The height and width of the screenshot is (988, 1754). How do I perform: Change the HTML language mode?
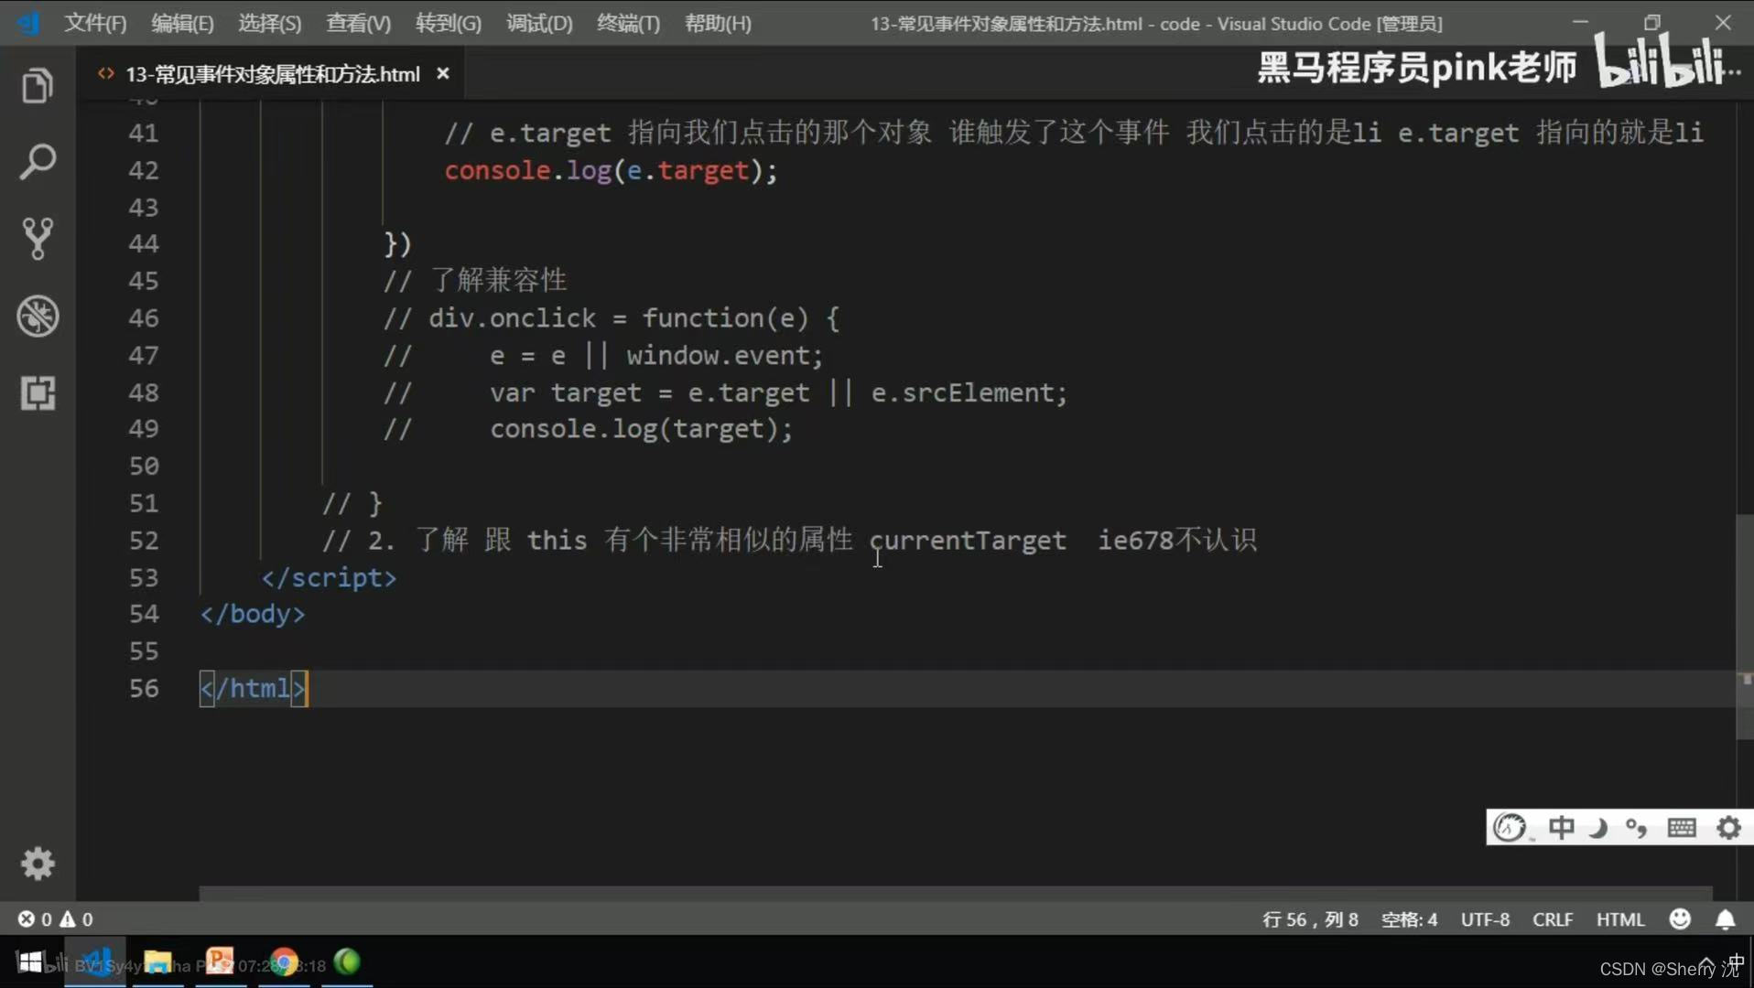(1620, 919)
